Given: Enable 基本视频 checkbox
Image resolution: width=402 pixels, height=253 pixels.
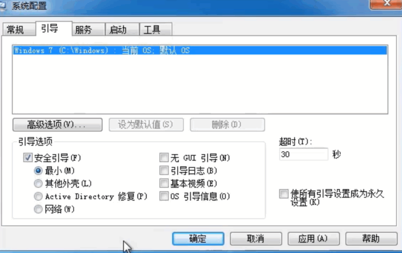Looking at the screenshot, I should point(164,183).
